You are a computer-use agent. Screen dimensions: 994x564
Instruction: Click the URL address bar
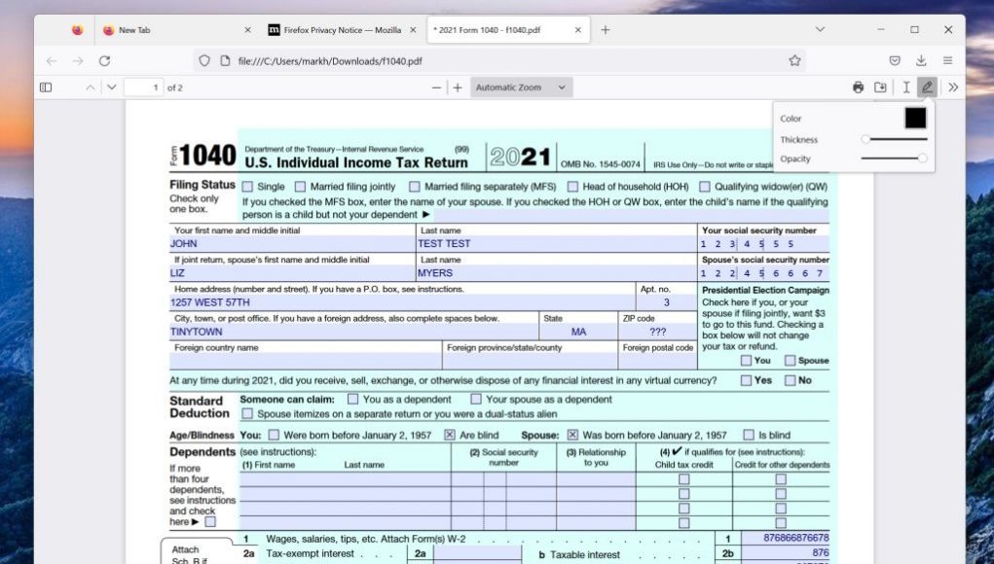tap(500, 60)
